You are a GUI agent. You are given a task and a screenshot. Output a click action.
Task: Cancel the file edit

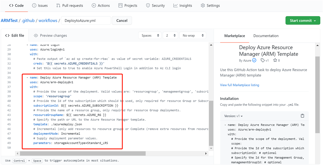[x=122, y=20]
